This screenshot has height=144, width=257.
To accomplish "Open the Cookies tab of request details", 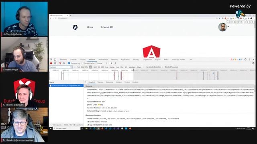I will [135, 82].
